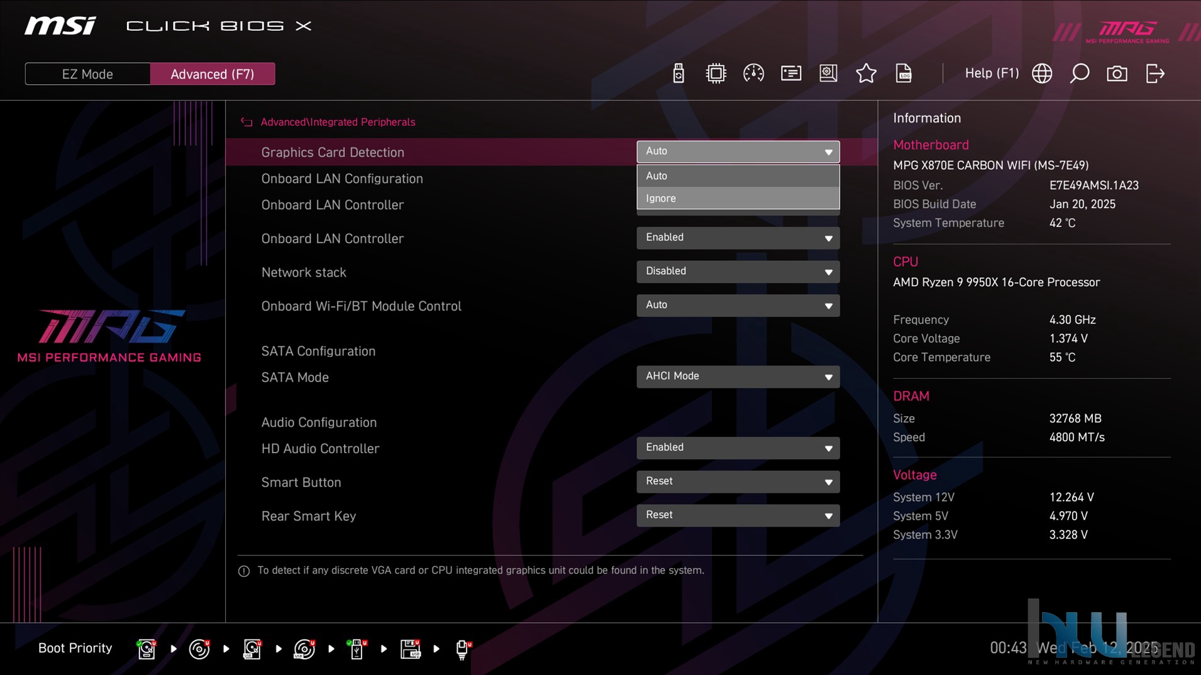The width and height of the screenshot is (1201, 675).
Task: Select SATA Configuration label
Action: pyautogui.click(x=318, y=351)
